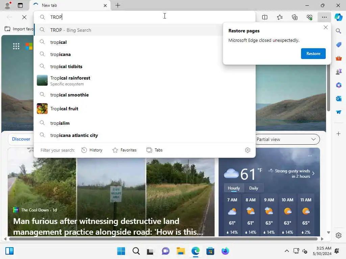This screenshot has width=346, height=259.
Task: Open Microsoft Store from taskbar
Action: (210, 251)
